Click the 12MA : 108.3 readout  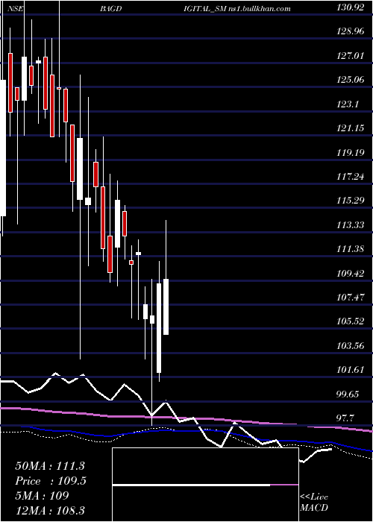coord(50,510)
